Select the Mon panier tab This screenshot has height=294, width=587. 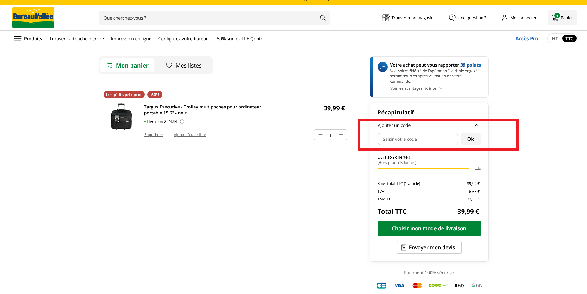(x=127, y=65)
